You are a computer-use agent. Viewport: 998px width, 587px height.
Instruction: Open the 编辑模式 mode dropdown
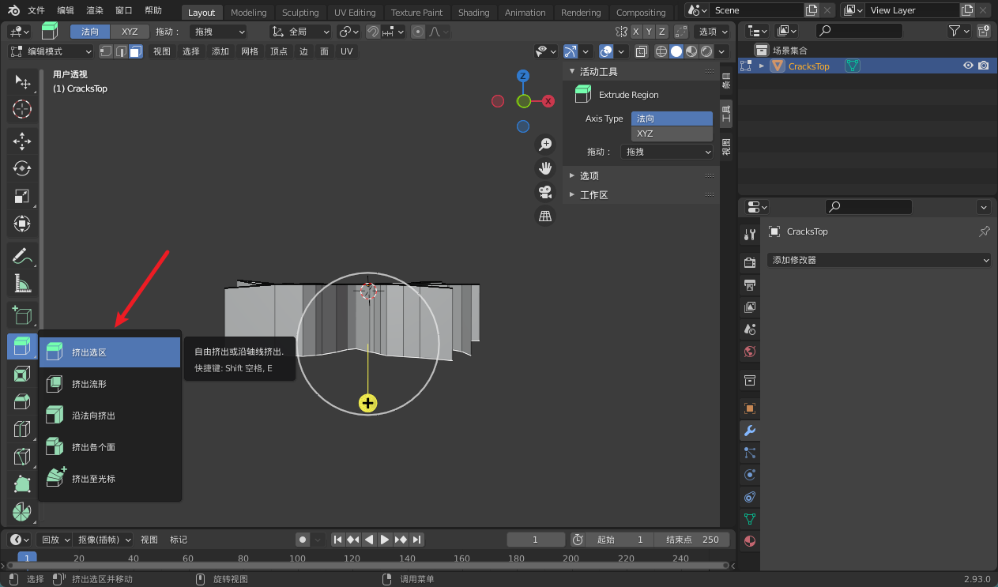51,51
